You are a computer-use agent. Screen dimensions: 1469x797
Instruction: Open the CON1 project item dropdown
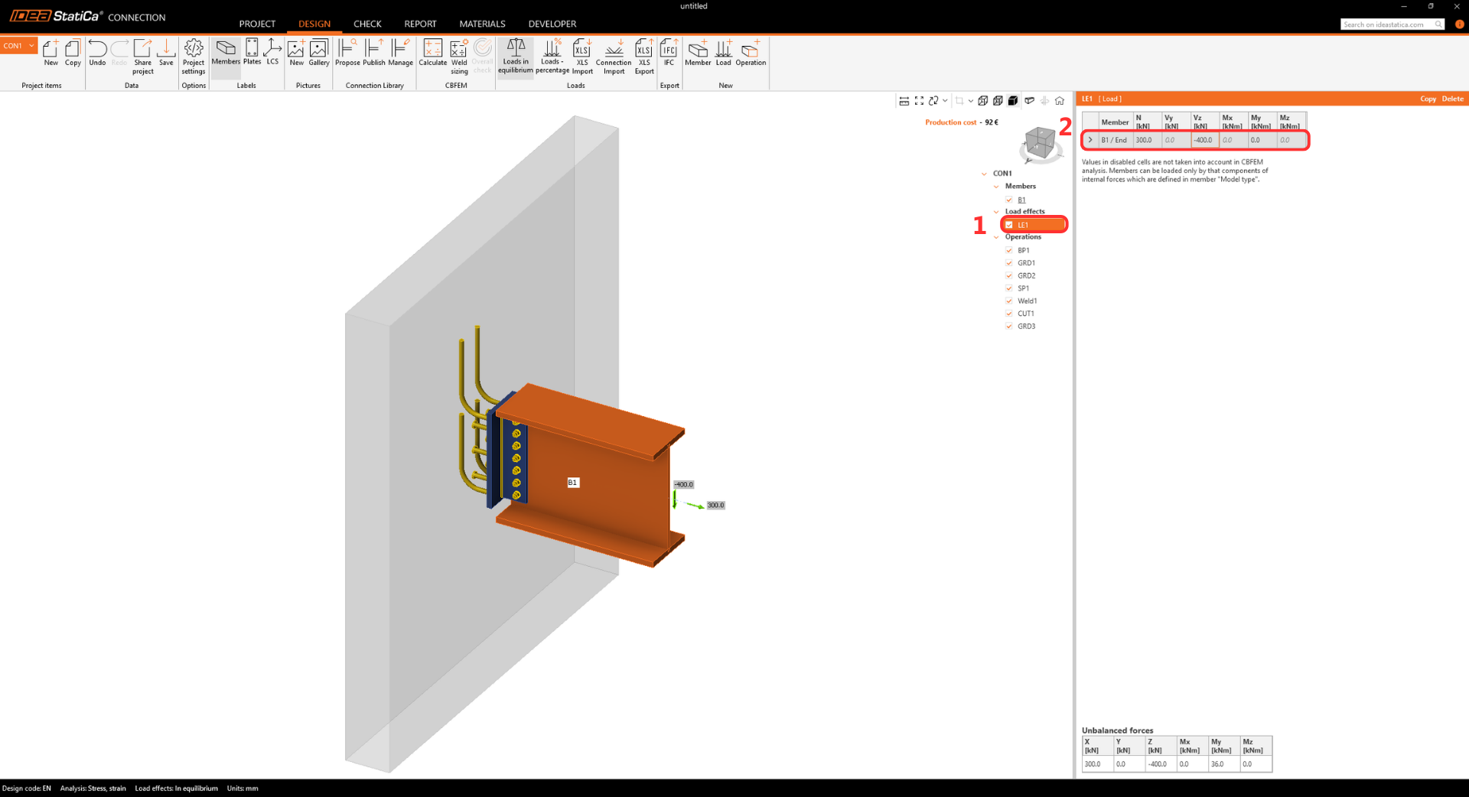[31, 46]
